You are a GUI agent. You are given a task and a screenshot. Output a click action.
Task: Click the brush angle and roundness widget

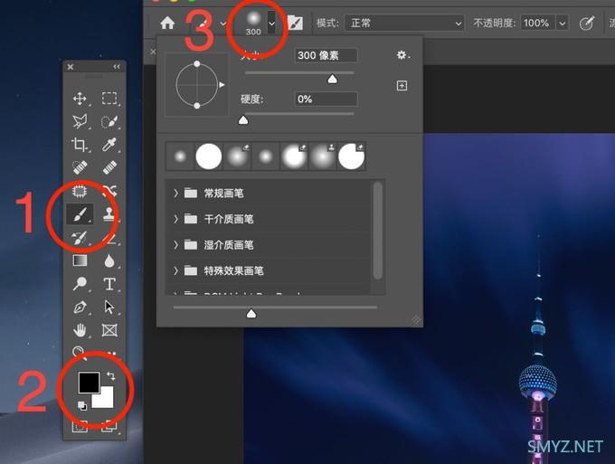pos(197,85)
